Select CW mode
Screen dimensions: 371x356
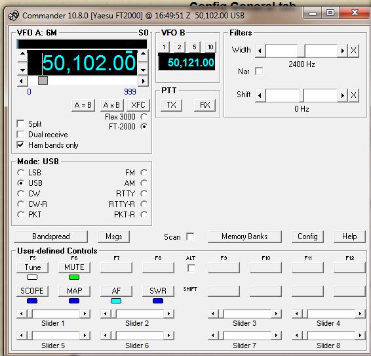coord(20,194)
